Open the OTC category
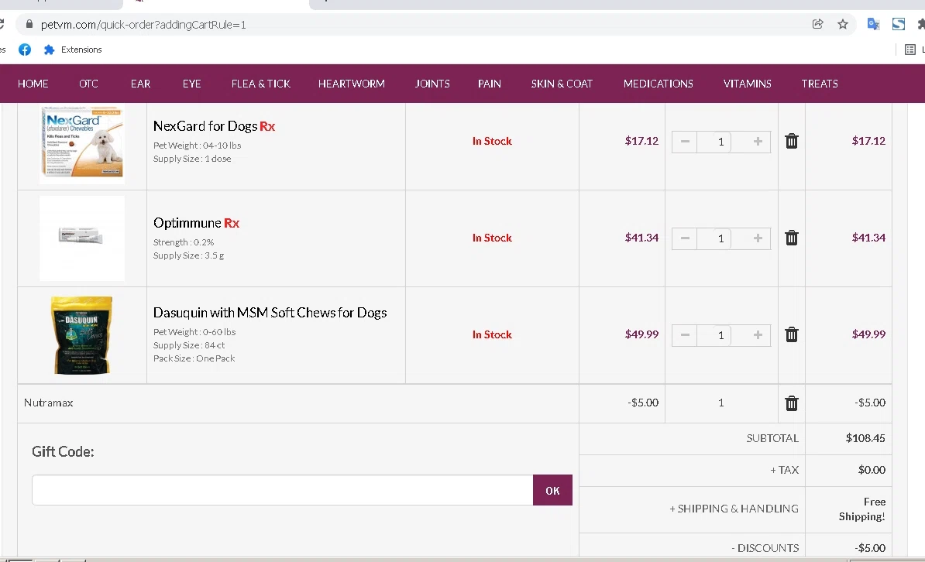The height and width of the screenshot is (562, 925). 88,84
